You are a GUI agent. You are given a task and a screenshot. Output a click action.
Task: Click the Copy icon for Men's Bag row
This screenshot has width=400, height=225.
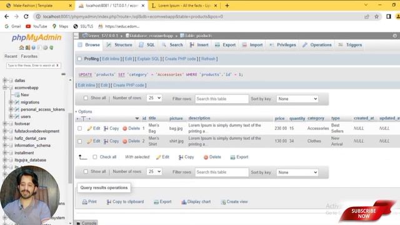[106, 128]
